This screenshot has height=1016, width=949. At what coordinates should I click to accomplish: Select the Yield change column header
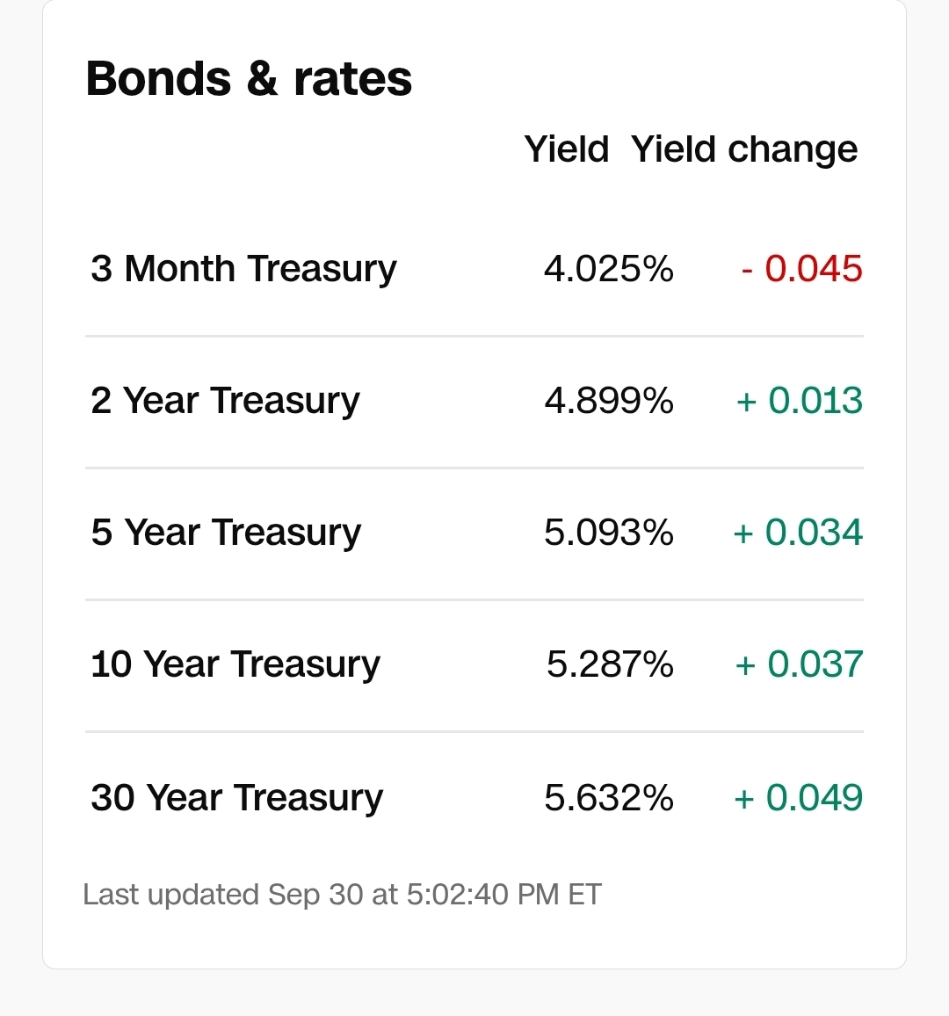pos(744,150)
